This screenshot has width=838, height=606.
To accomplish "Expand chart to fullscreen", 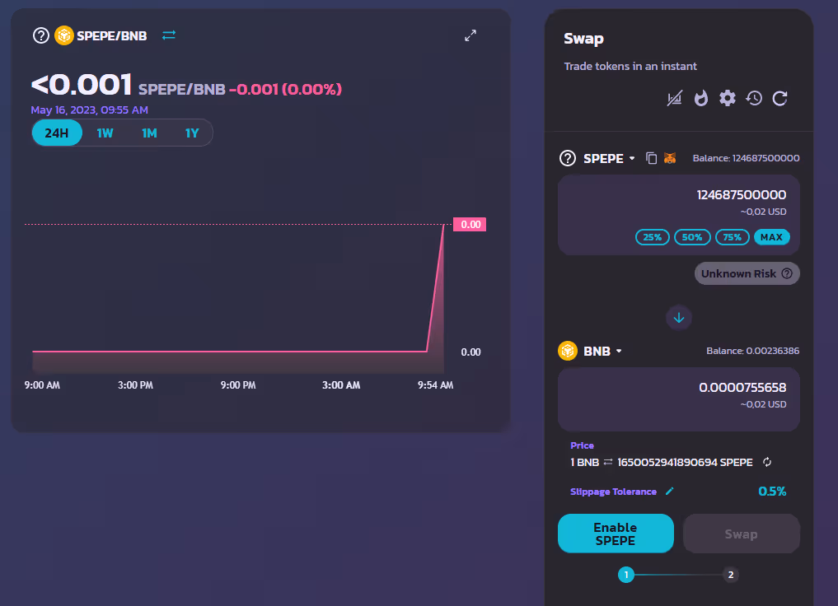I will [470, 35].
